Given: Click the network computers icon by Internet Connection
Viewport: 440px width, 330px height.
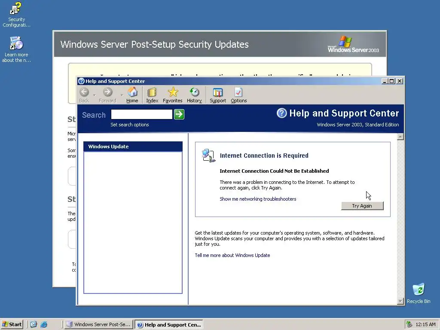Looking at the screenshot, I should (x=208, y=156).
